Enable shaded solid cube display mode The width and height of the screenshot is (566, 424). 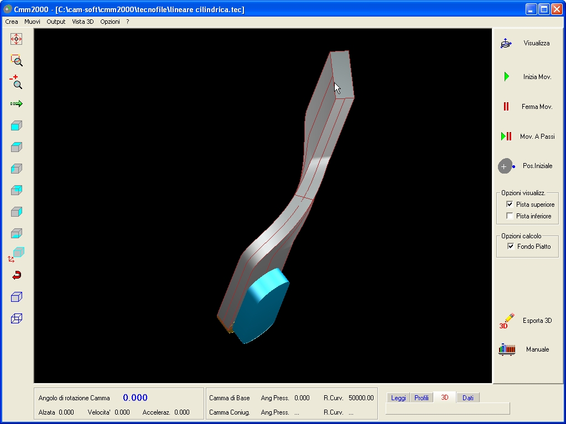tap(17, 297)
